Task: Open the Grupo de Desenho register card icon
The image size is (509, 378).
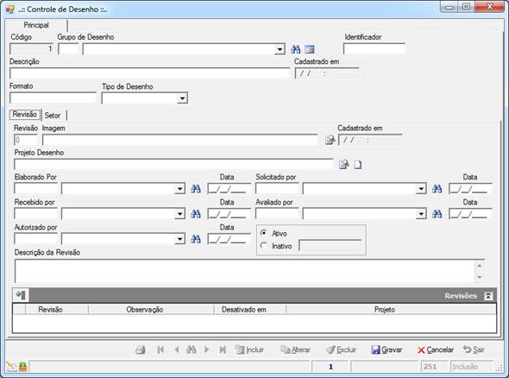Action: [x=310, y=49]
